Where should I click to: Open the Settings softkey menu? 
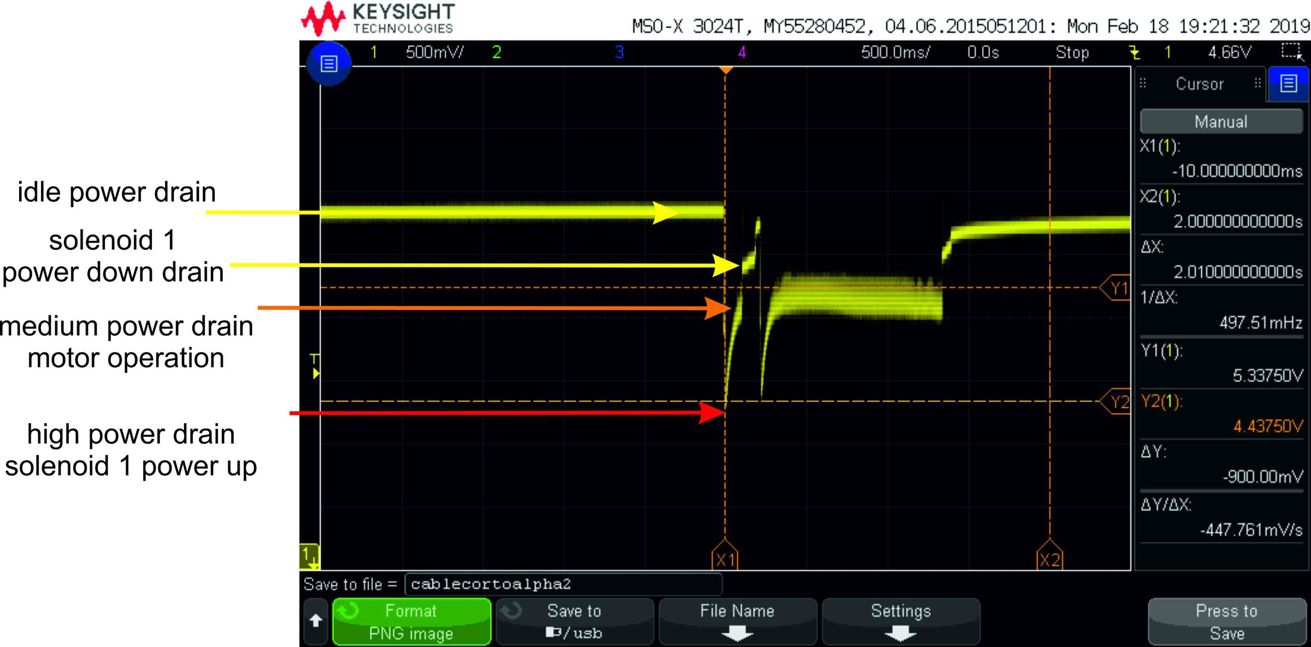tap(901, 621)
